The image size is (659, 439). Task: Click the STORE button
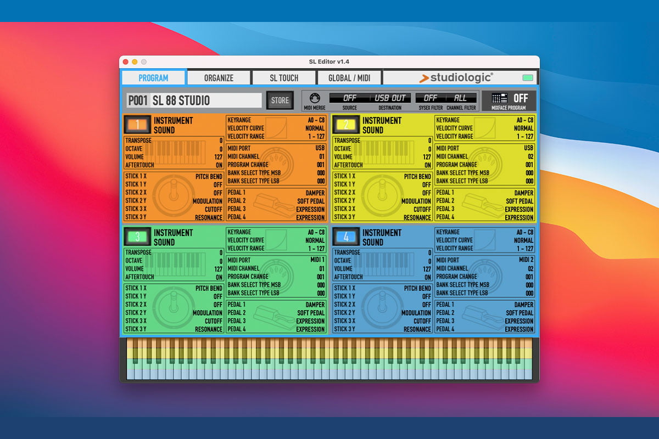click(x=280, y=100)
